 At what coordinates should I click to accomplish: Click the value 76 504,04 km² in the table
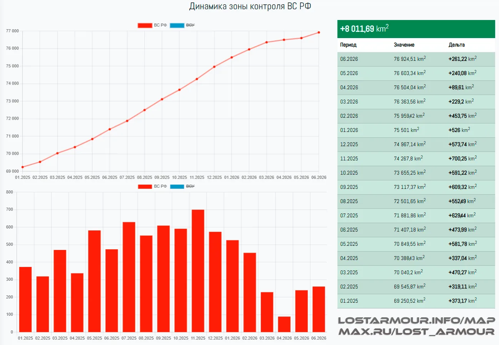(x=410, y=87)
